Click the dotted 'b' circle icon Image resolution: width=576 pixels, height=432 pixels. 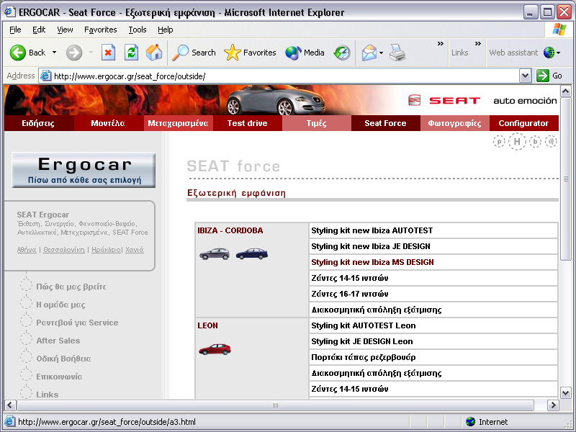(x=535, y=141)
